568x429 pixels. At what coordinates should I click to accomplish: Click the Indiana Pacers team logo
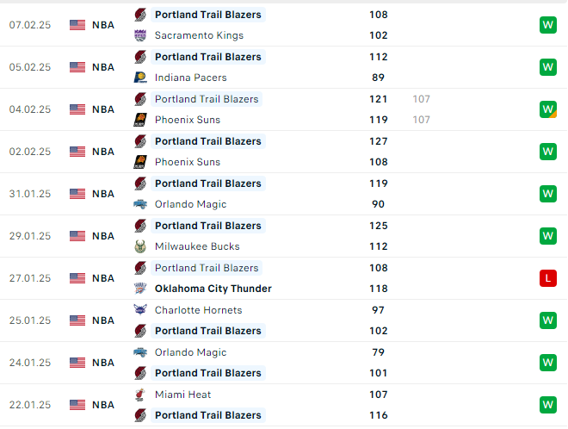point(140,78)
